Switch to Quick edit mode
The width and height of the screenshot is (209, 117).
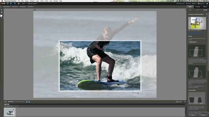(198, 10)
